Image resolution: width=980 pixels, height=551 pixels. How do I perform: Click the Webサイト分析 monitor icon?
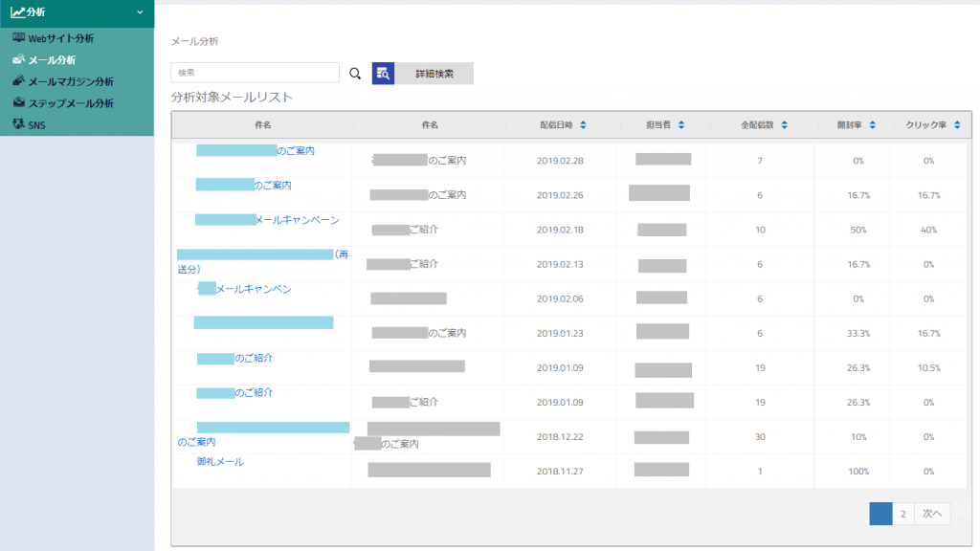tap(19, 38)
